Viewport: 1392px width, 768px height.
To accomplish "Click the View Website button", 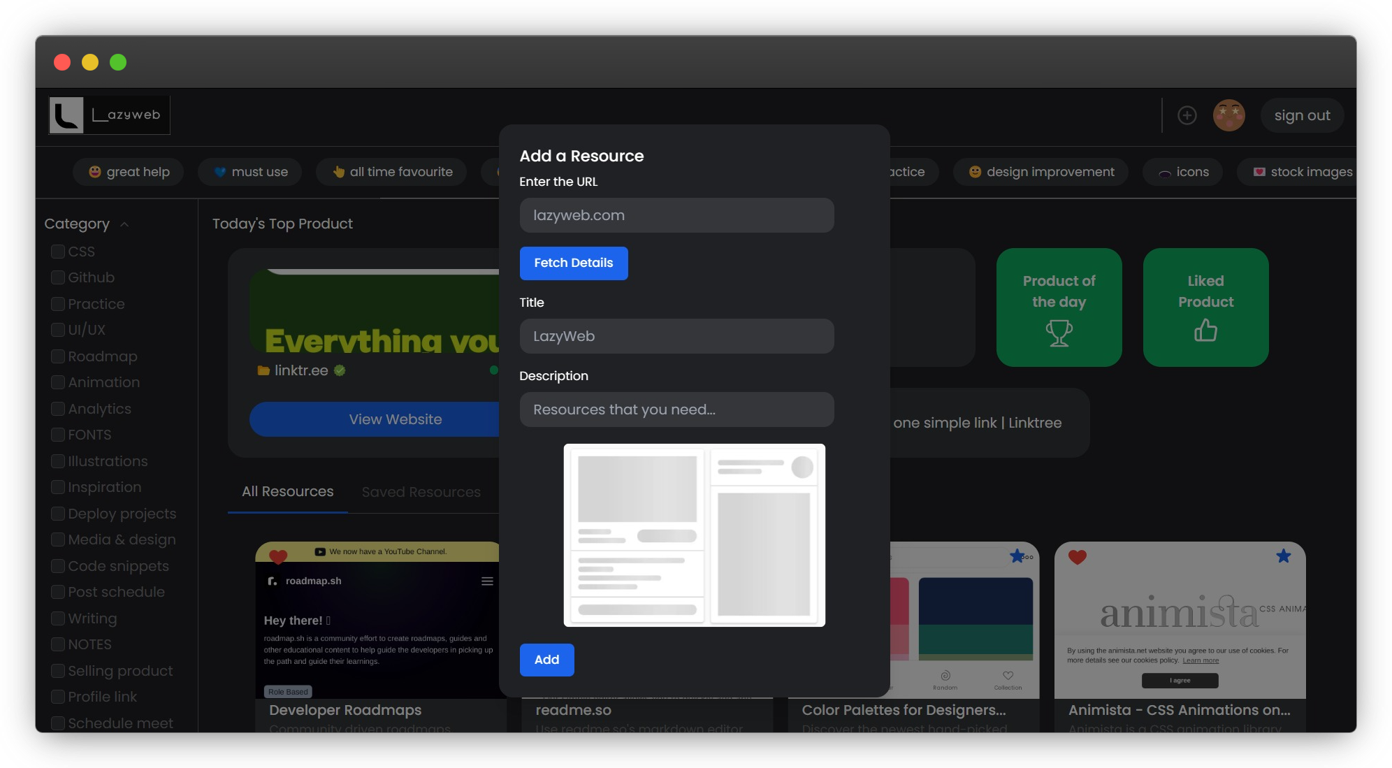I will (375, 419).
